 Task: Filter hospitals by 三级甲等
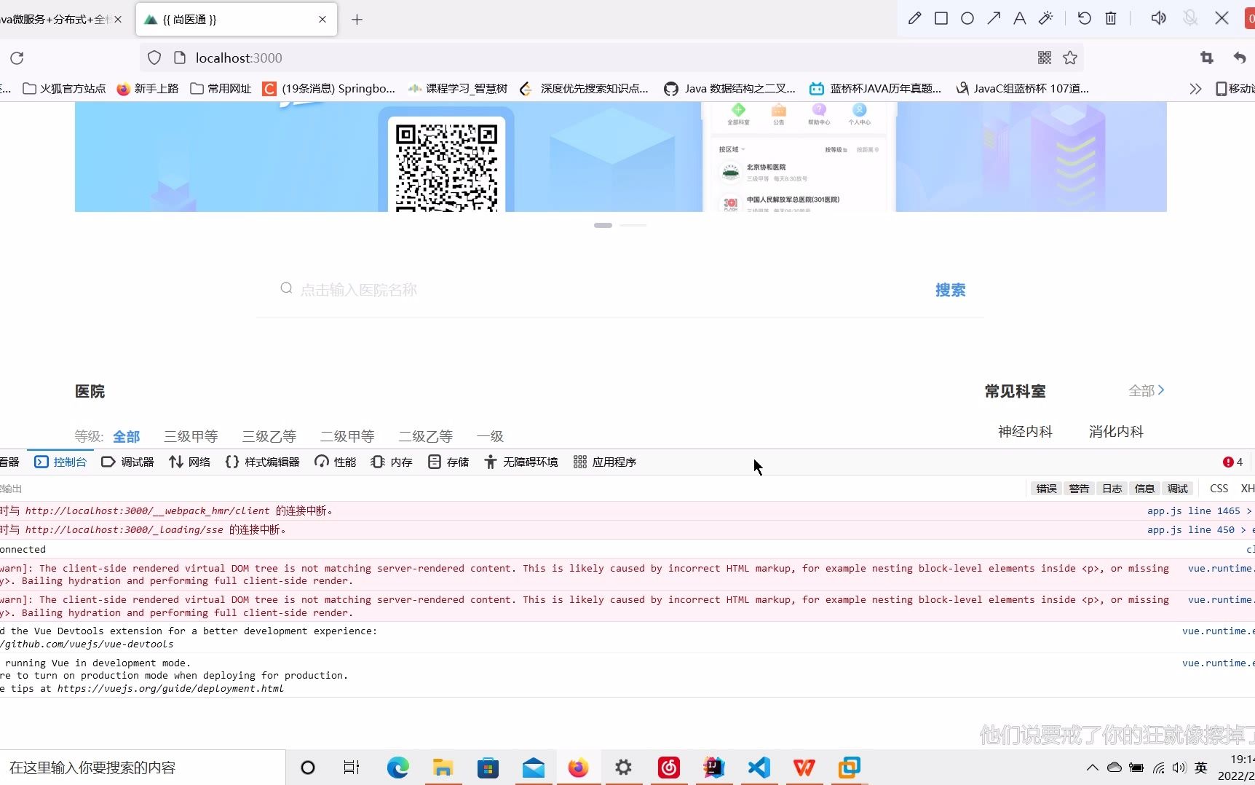click(x=191, y=436)
